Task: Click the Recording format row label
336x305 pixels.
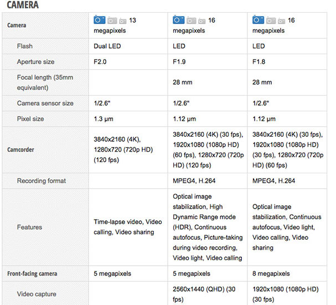Action: point(42,180)
